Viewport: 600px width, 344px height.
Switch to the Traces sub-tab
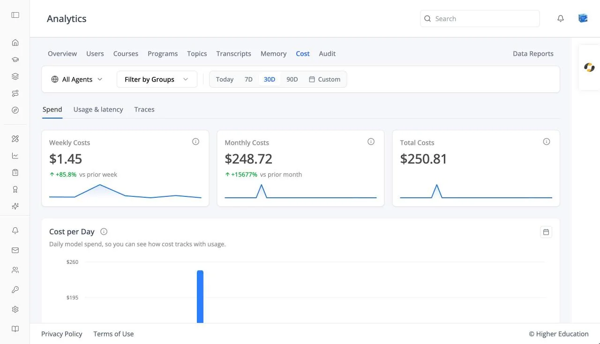(144, 109)
